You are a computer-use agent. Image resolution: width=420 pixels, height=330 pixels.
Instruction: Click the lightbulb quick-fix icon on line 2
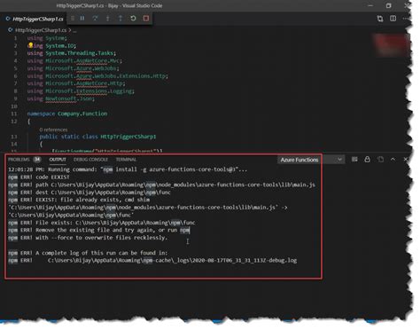(x=30, y=45)
